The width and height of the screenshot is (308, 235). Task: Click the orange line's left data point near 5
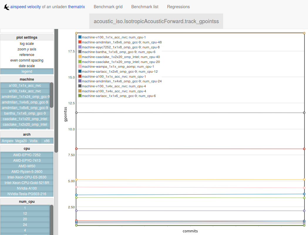(x=76, y=180)
